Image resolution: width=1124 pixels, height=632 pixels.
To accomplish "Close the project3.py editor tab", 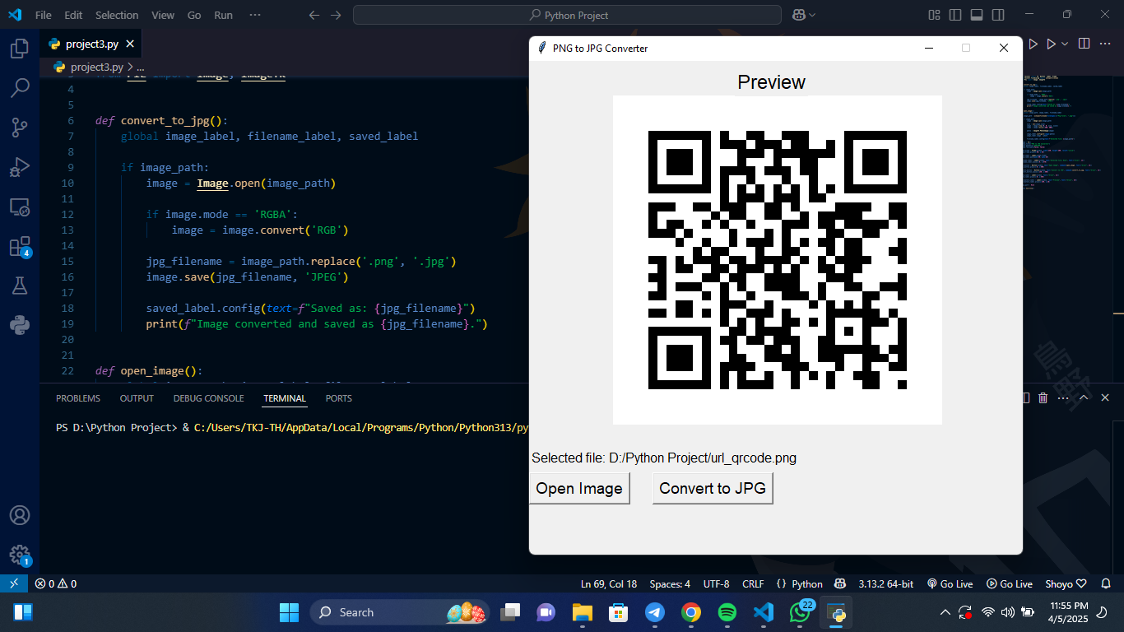I will pos(130,44).
